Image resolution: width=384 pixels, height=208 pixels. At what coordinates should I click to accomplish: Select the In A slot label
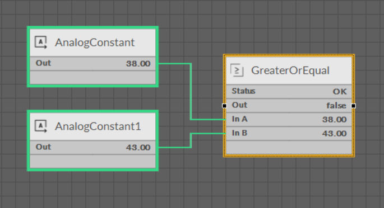click(x=239, y=119)
